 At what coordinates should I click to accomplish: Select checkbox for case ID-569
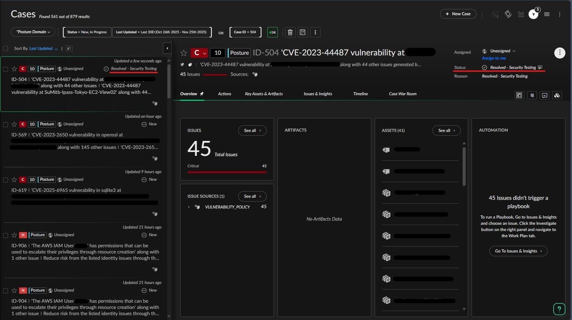[5, 124]
